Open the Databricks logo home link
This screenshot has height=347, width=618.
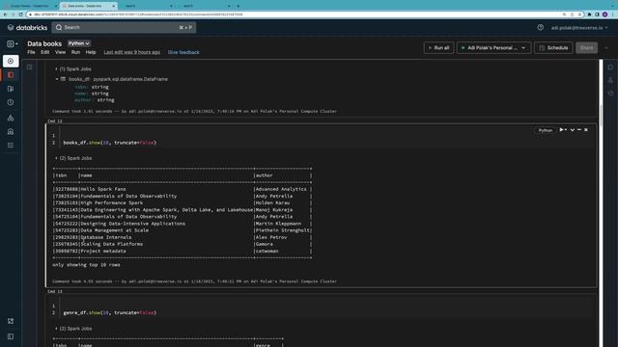coord(28,28)
